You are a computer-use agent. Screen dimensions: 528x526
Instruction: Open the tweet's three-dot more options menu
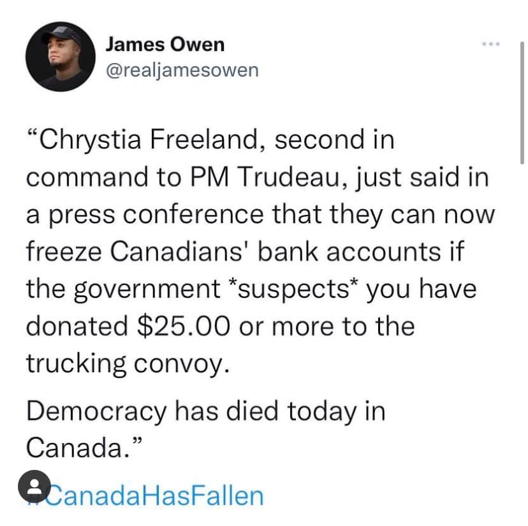[x=490, y=45]
